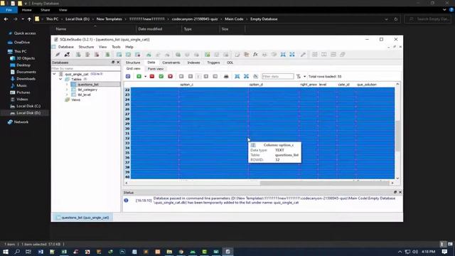The height and width of the screenshot is (256, 455).
Task: Collapse the Tables node in the tree
Action: pos(60,79)
